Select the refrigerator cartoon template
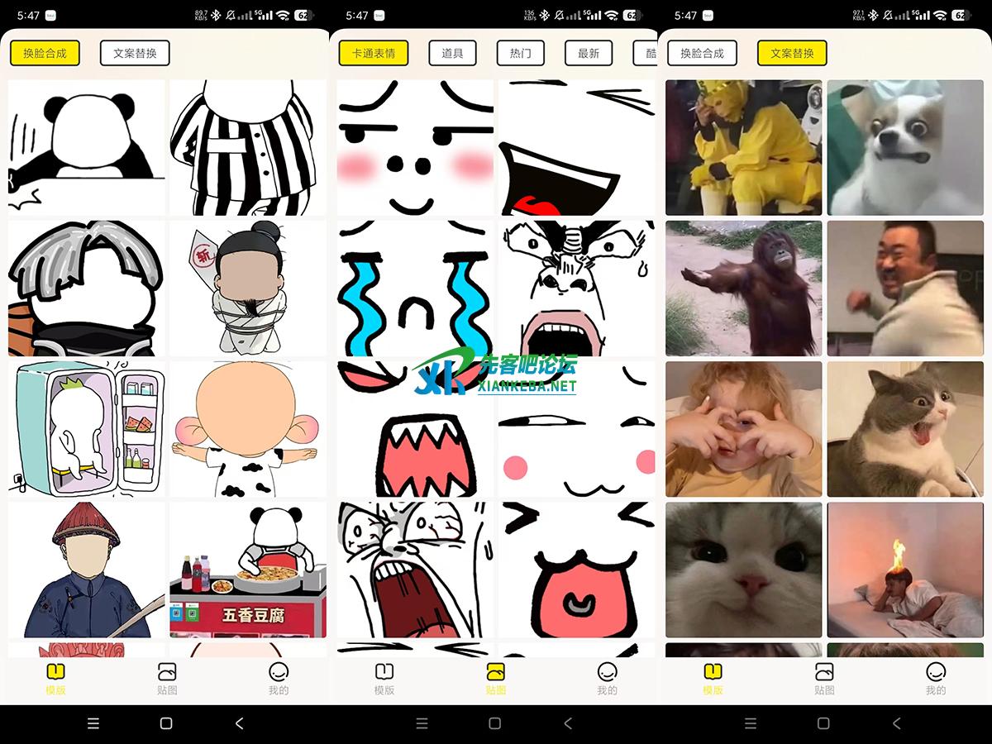 click(86, 428)
